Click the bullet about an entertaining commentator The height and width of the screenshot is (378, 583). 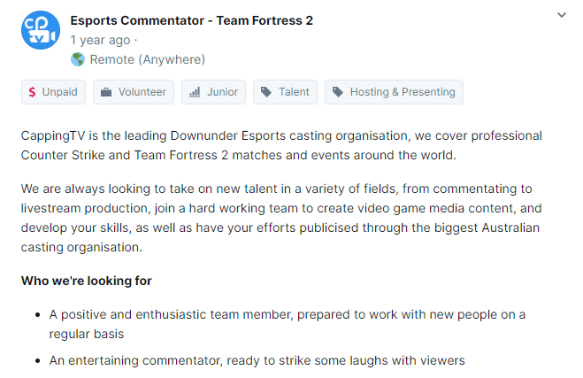coord(257,360)
